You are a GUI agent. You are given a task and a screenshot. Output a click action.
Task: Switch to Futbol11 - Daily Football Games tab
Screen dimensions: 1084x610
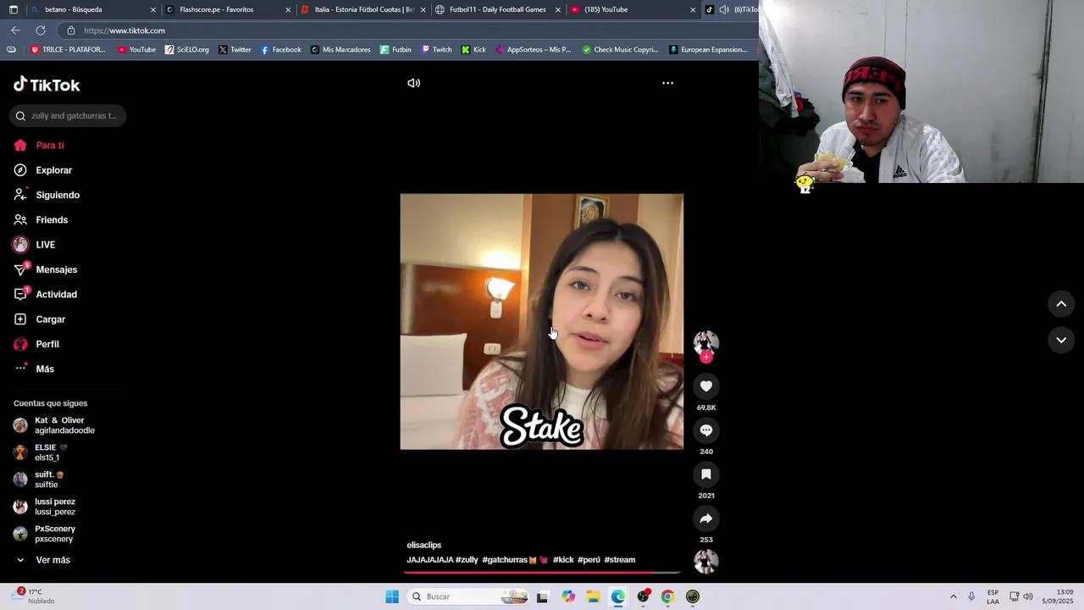(498, 9)
